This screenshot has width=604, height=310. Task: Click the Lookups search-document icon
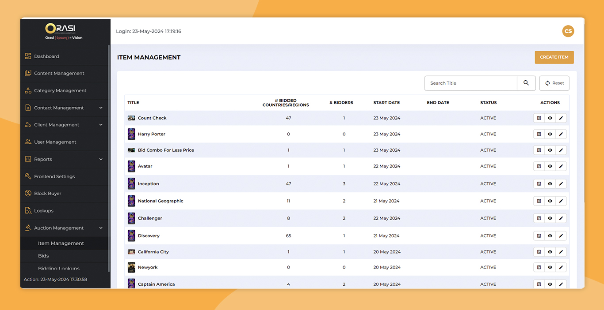pyautogui.click(x=28, y=211)
